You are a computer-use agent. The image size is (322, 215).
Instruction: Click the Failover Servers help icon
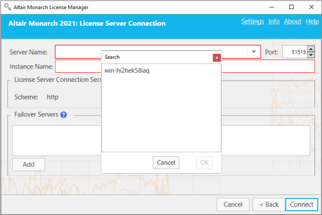[63, 114]
